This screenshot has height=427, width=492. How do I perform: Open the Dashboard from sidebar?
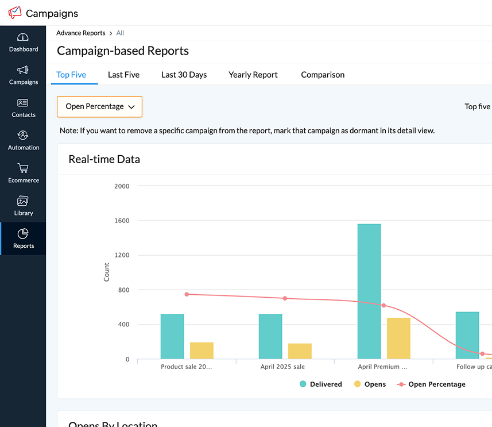coord(23,42)
